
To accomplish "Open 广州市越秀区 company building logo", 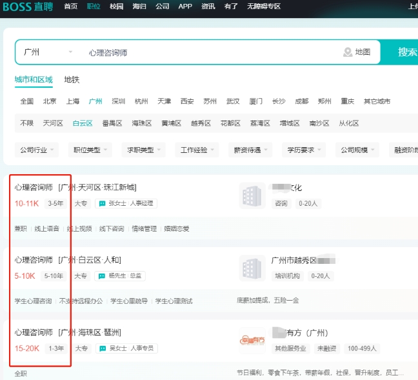I will point(252,268).
